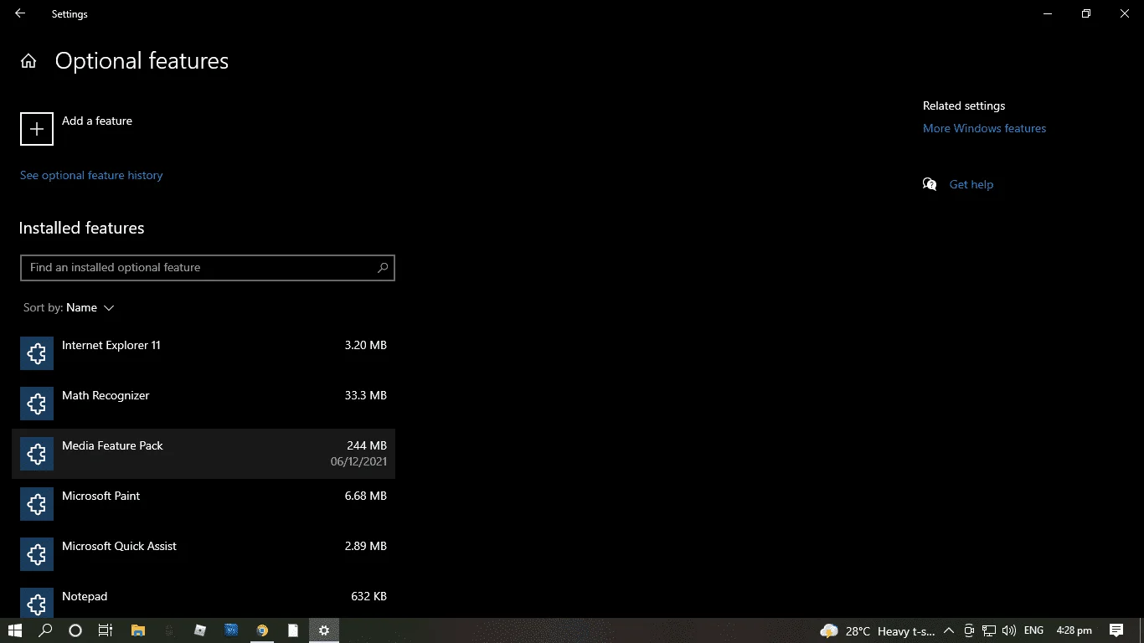Viewport: 1144px width, 643px height.
Task: Click the 2.89 MB size value
Action: point(366,546)
